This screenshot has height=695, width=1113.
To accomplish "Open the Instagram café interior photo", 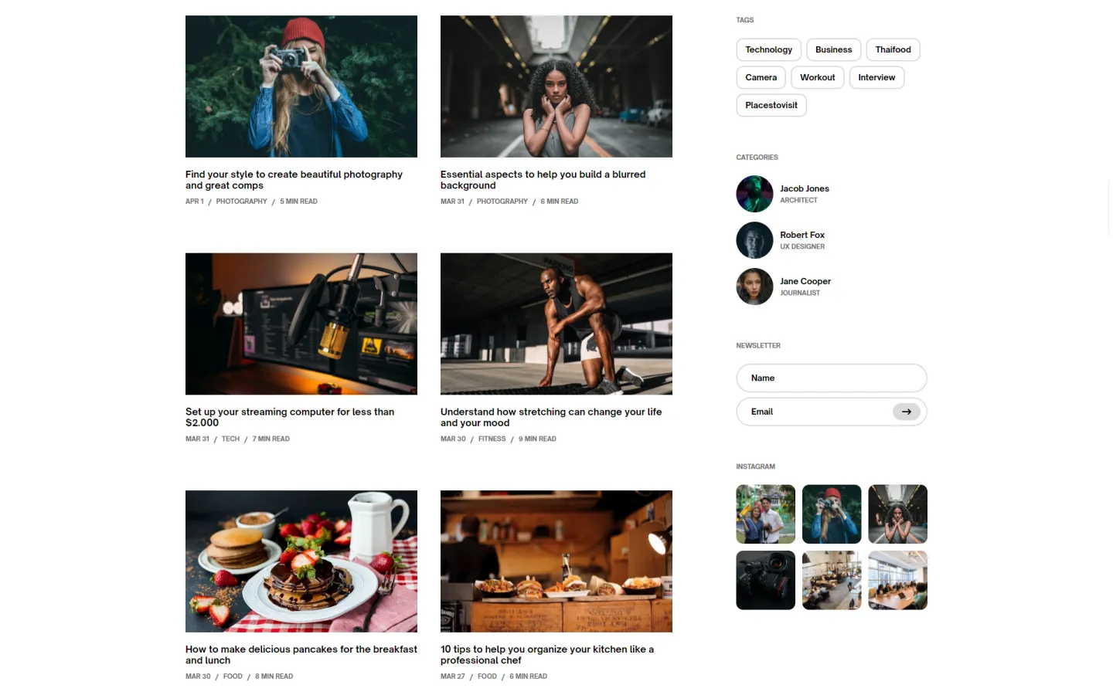I will [x=832, y=580].
